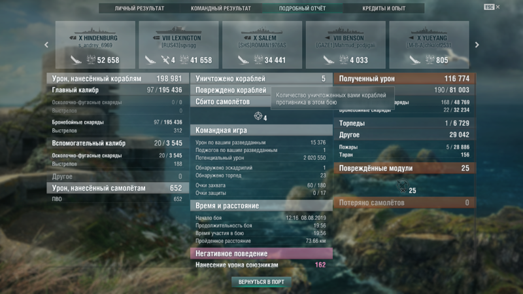Show previous ships with left arrow
The width and height of the screenshot is (523, 294).
coord(46,45)
